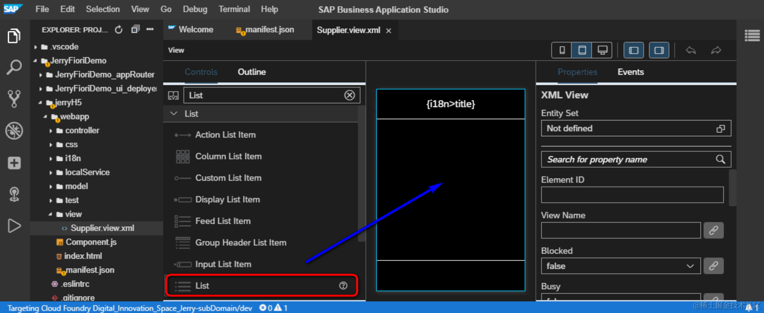Viewport: 764px width, 313px height.
Task: Switch preview to tablet device
Action: [x=582, y=50]
